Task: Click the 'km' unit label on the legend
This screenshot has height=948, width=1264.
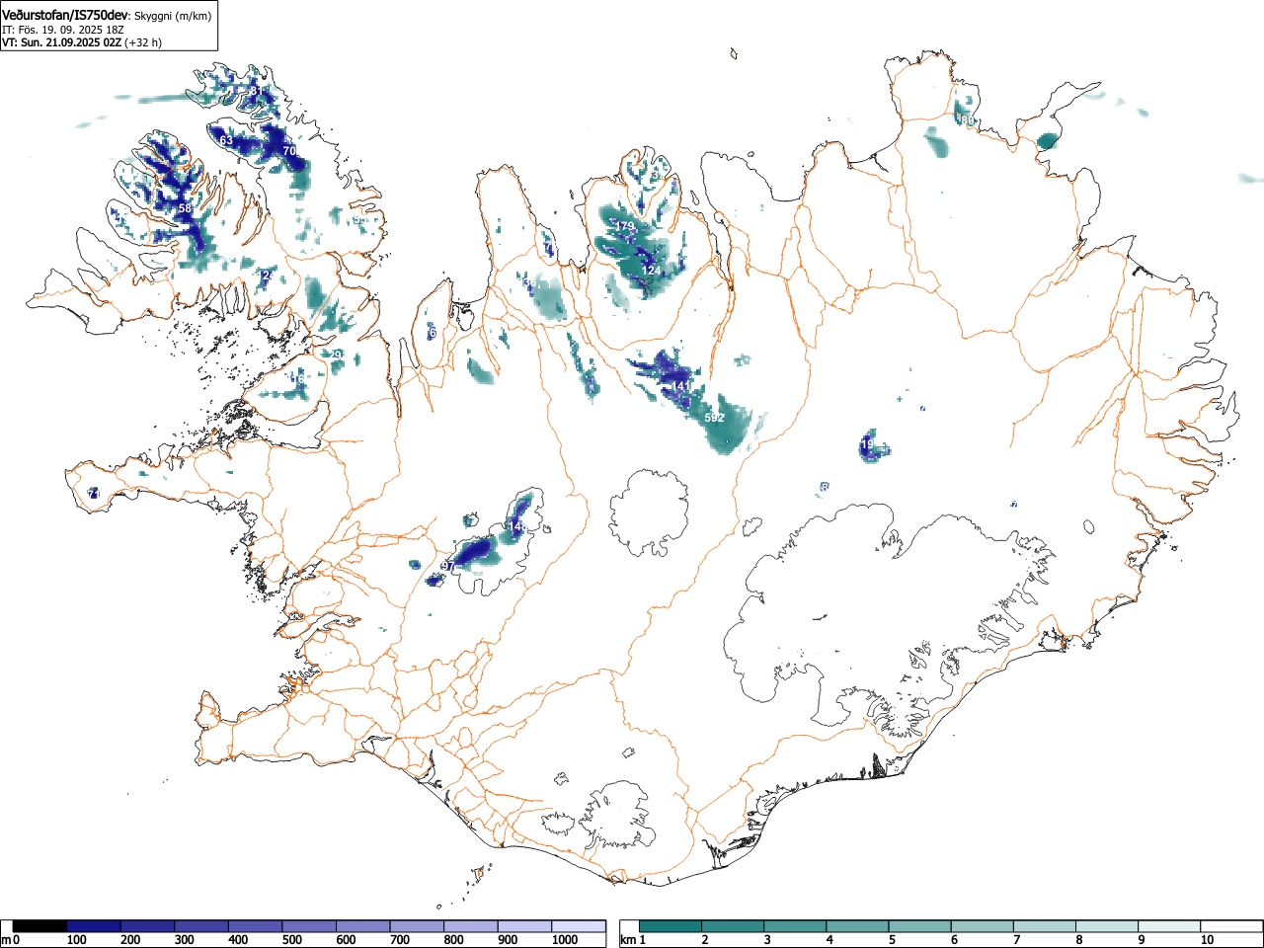Action: [628, 940]
